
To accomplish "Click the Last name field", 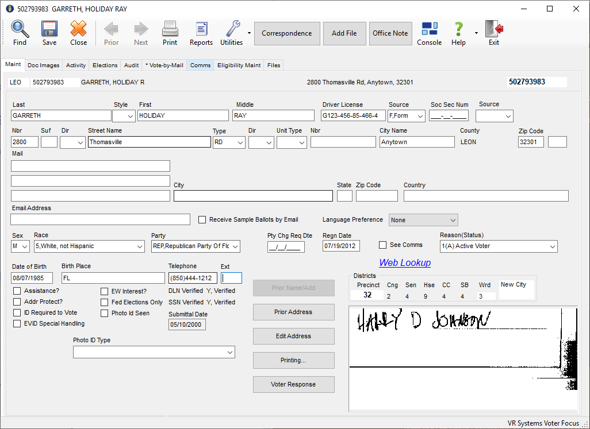I will point(62,115).
